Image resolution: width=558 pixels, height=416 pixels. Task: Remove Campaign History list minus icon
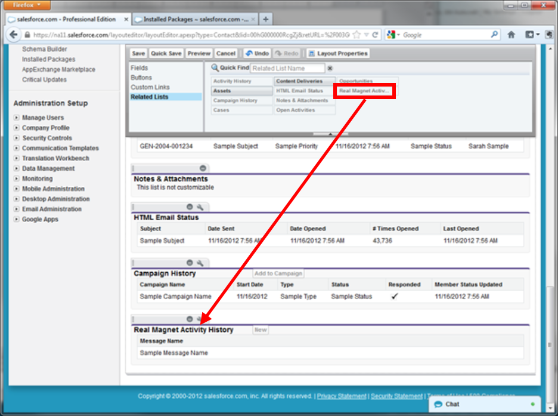(190, 263)
